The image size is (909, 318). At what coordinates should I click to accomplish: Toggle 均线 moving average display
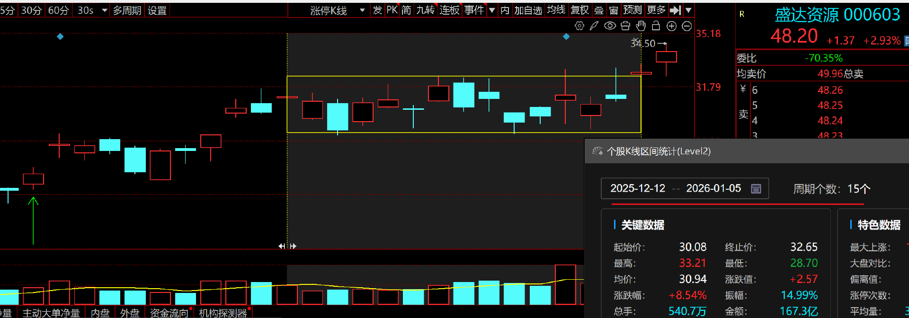pos(556,10)
